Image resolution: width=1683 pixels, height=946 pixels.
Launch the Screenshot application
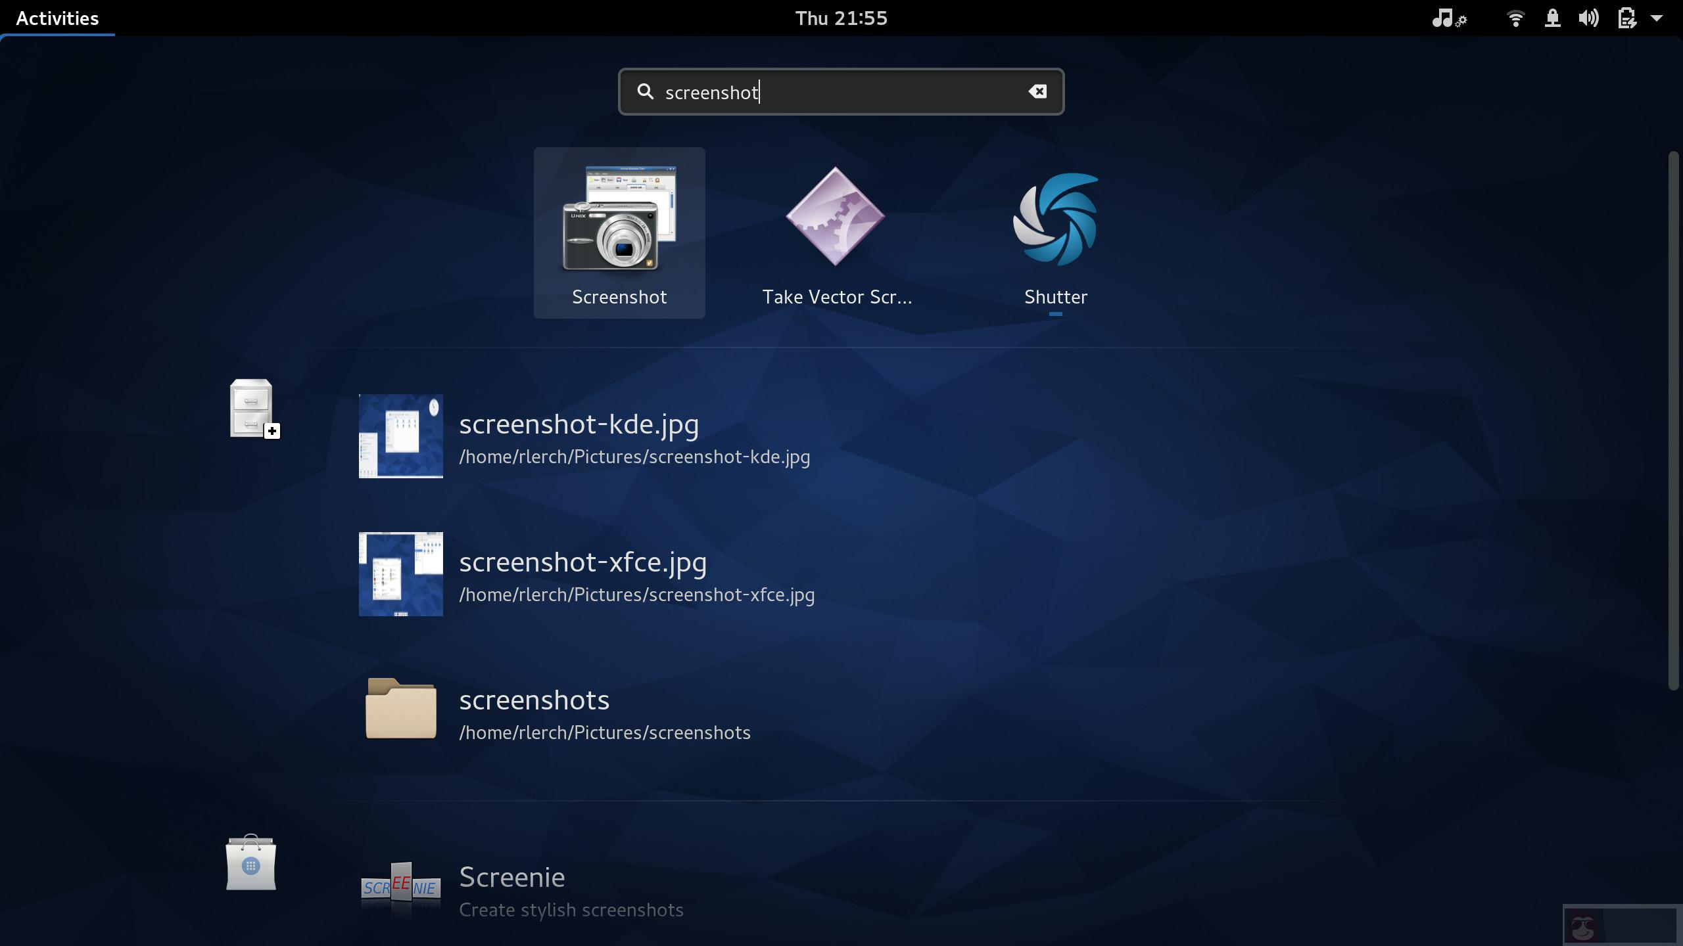pos(619,231)
